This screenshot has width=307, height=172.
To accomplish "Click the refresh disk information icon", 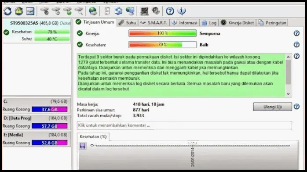I will pos(7,11).
